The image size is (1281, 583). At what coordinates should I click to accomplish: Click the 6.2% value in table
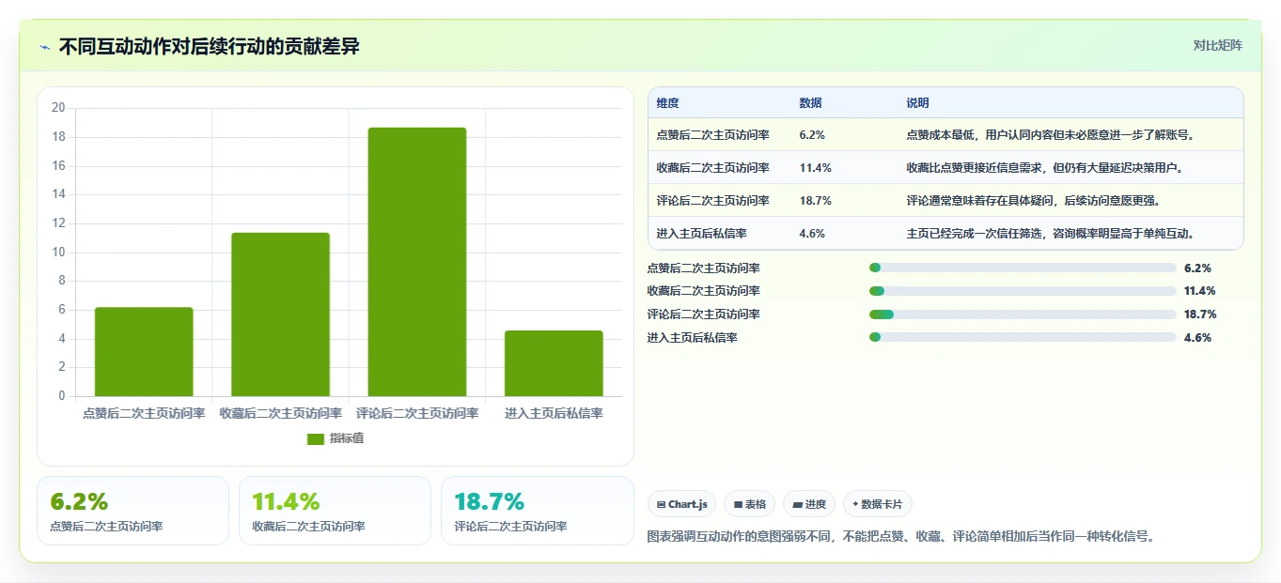tap(812, 135)
